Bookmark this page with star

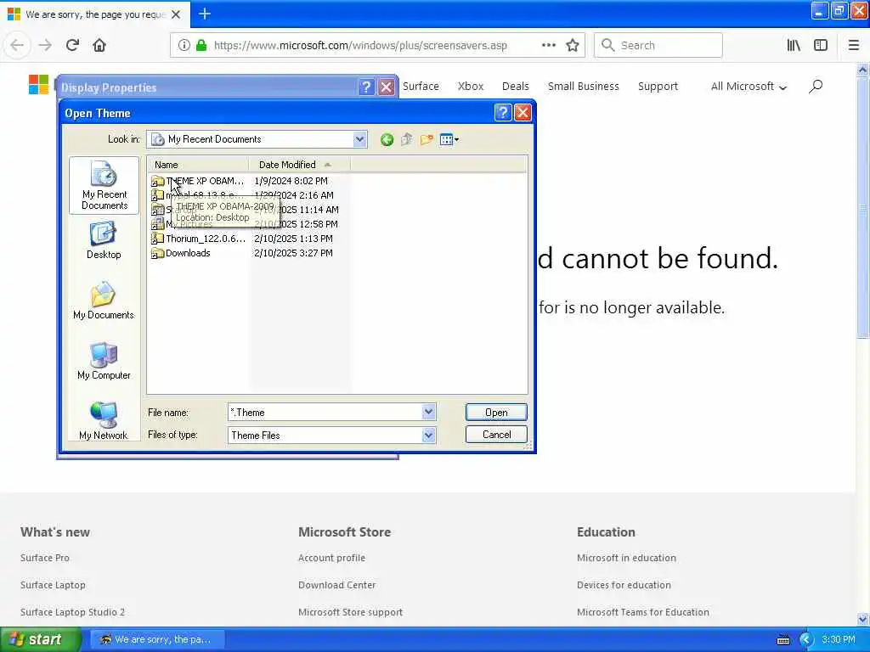pyautogui.click(x=572, y=45)
